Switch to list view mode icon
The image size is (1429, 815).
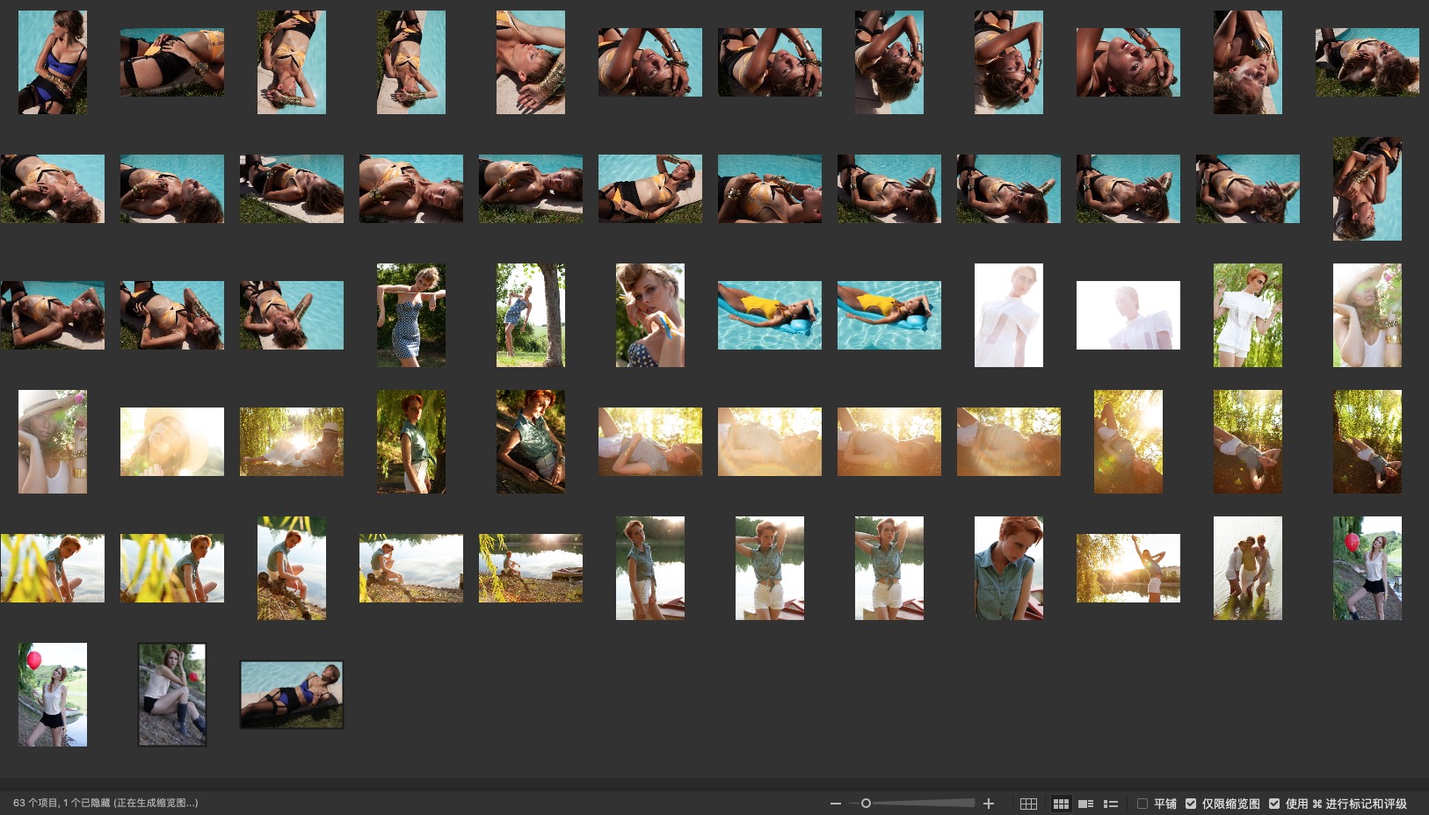coord(1111,804)
